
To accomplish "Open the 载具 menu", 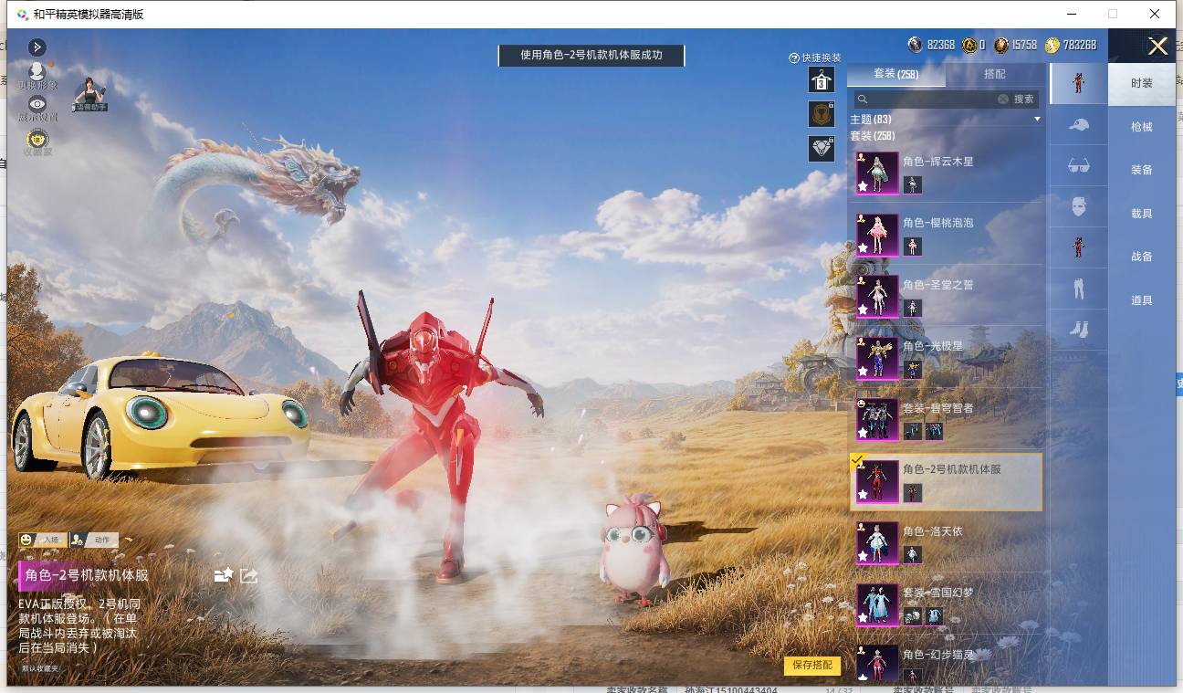I will 1142,214.
